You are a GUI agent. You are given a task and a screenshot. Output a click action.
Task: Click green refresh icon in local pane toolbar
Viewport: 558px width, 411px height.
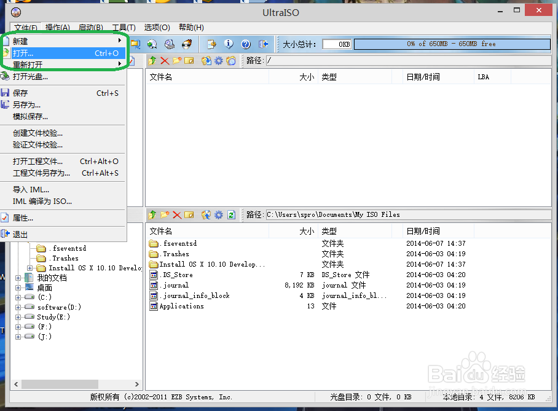tap(231, 214)
